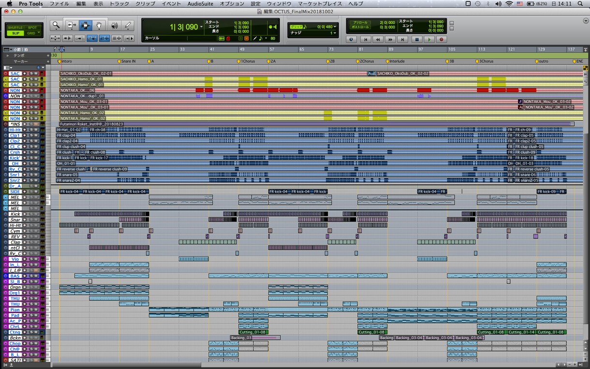Enable Shuffle edit mode
590x369 pixels.
click(x=15, y=28)
